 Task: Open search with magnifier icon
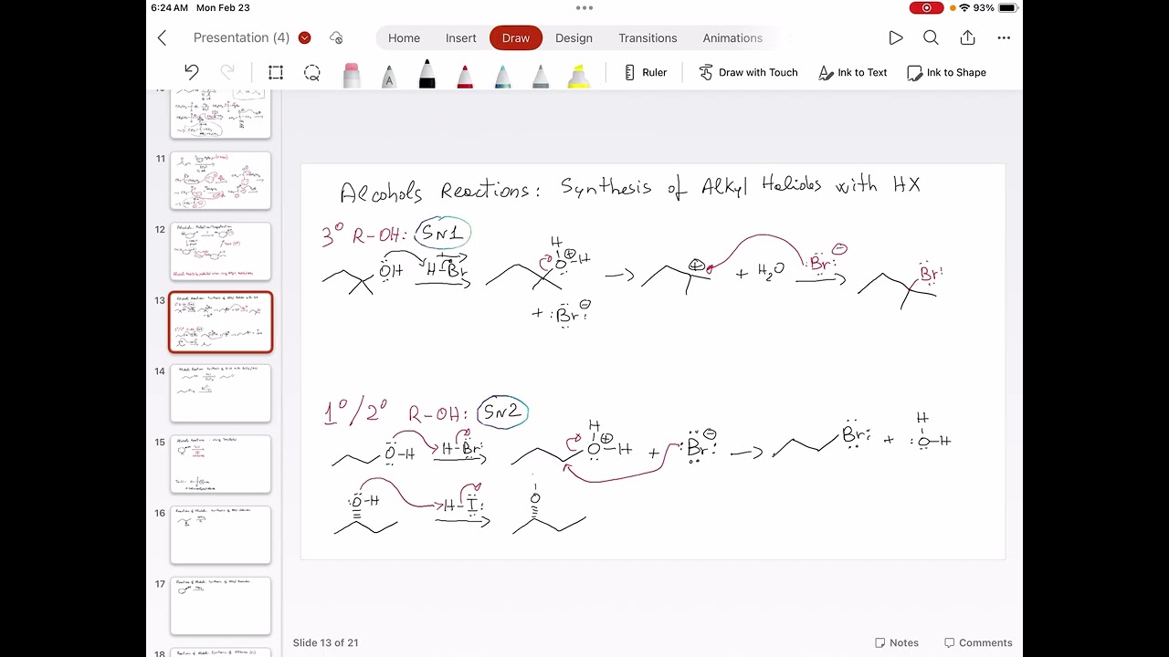(x=931, y=37)
